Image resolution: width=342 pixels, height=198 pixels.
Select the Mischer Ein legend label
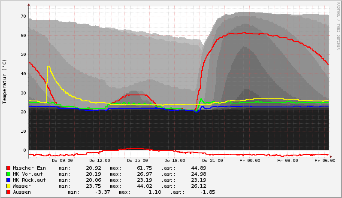[x=29, y=168]
